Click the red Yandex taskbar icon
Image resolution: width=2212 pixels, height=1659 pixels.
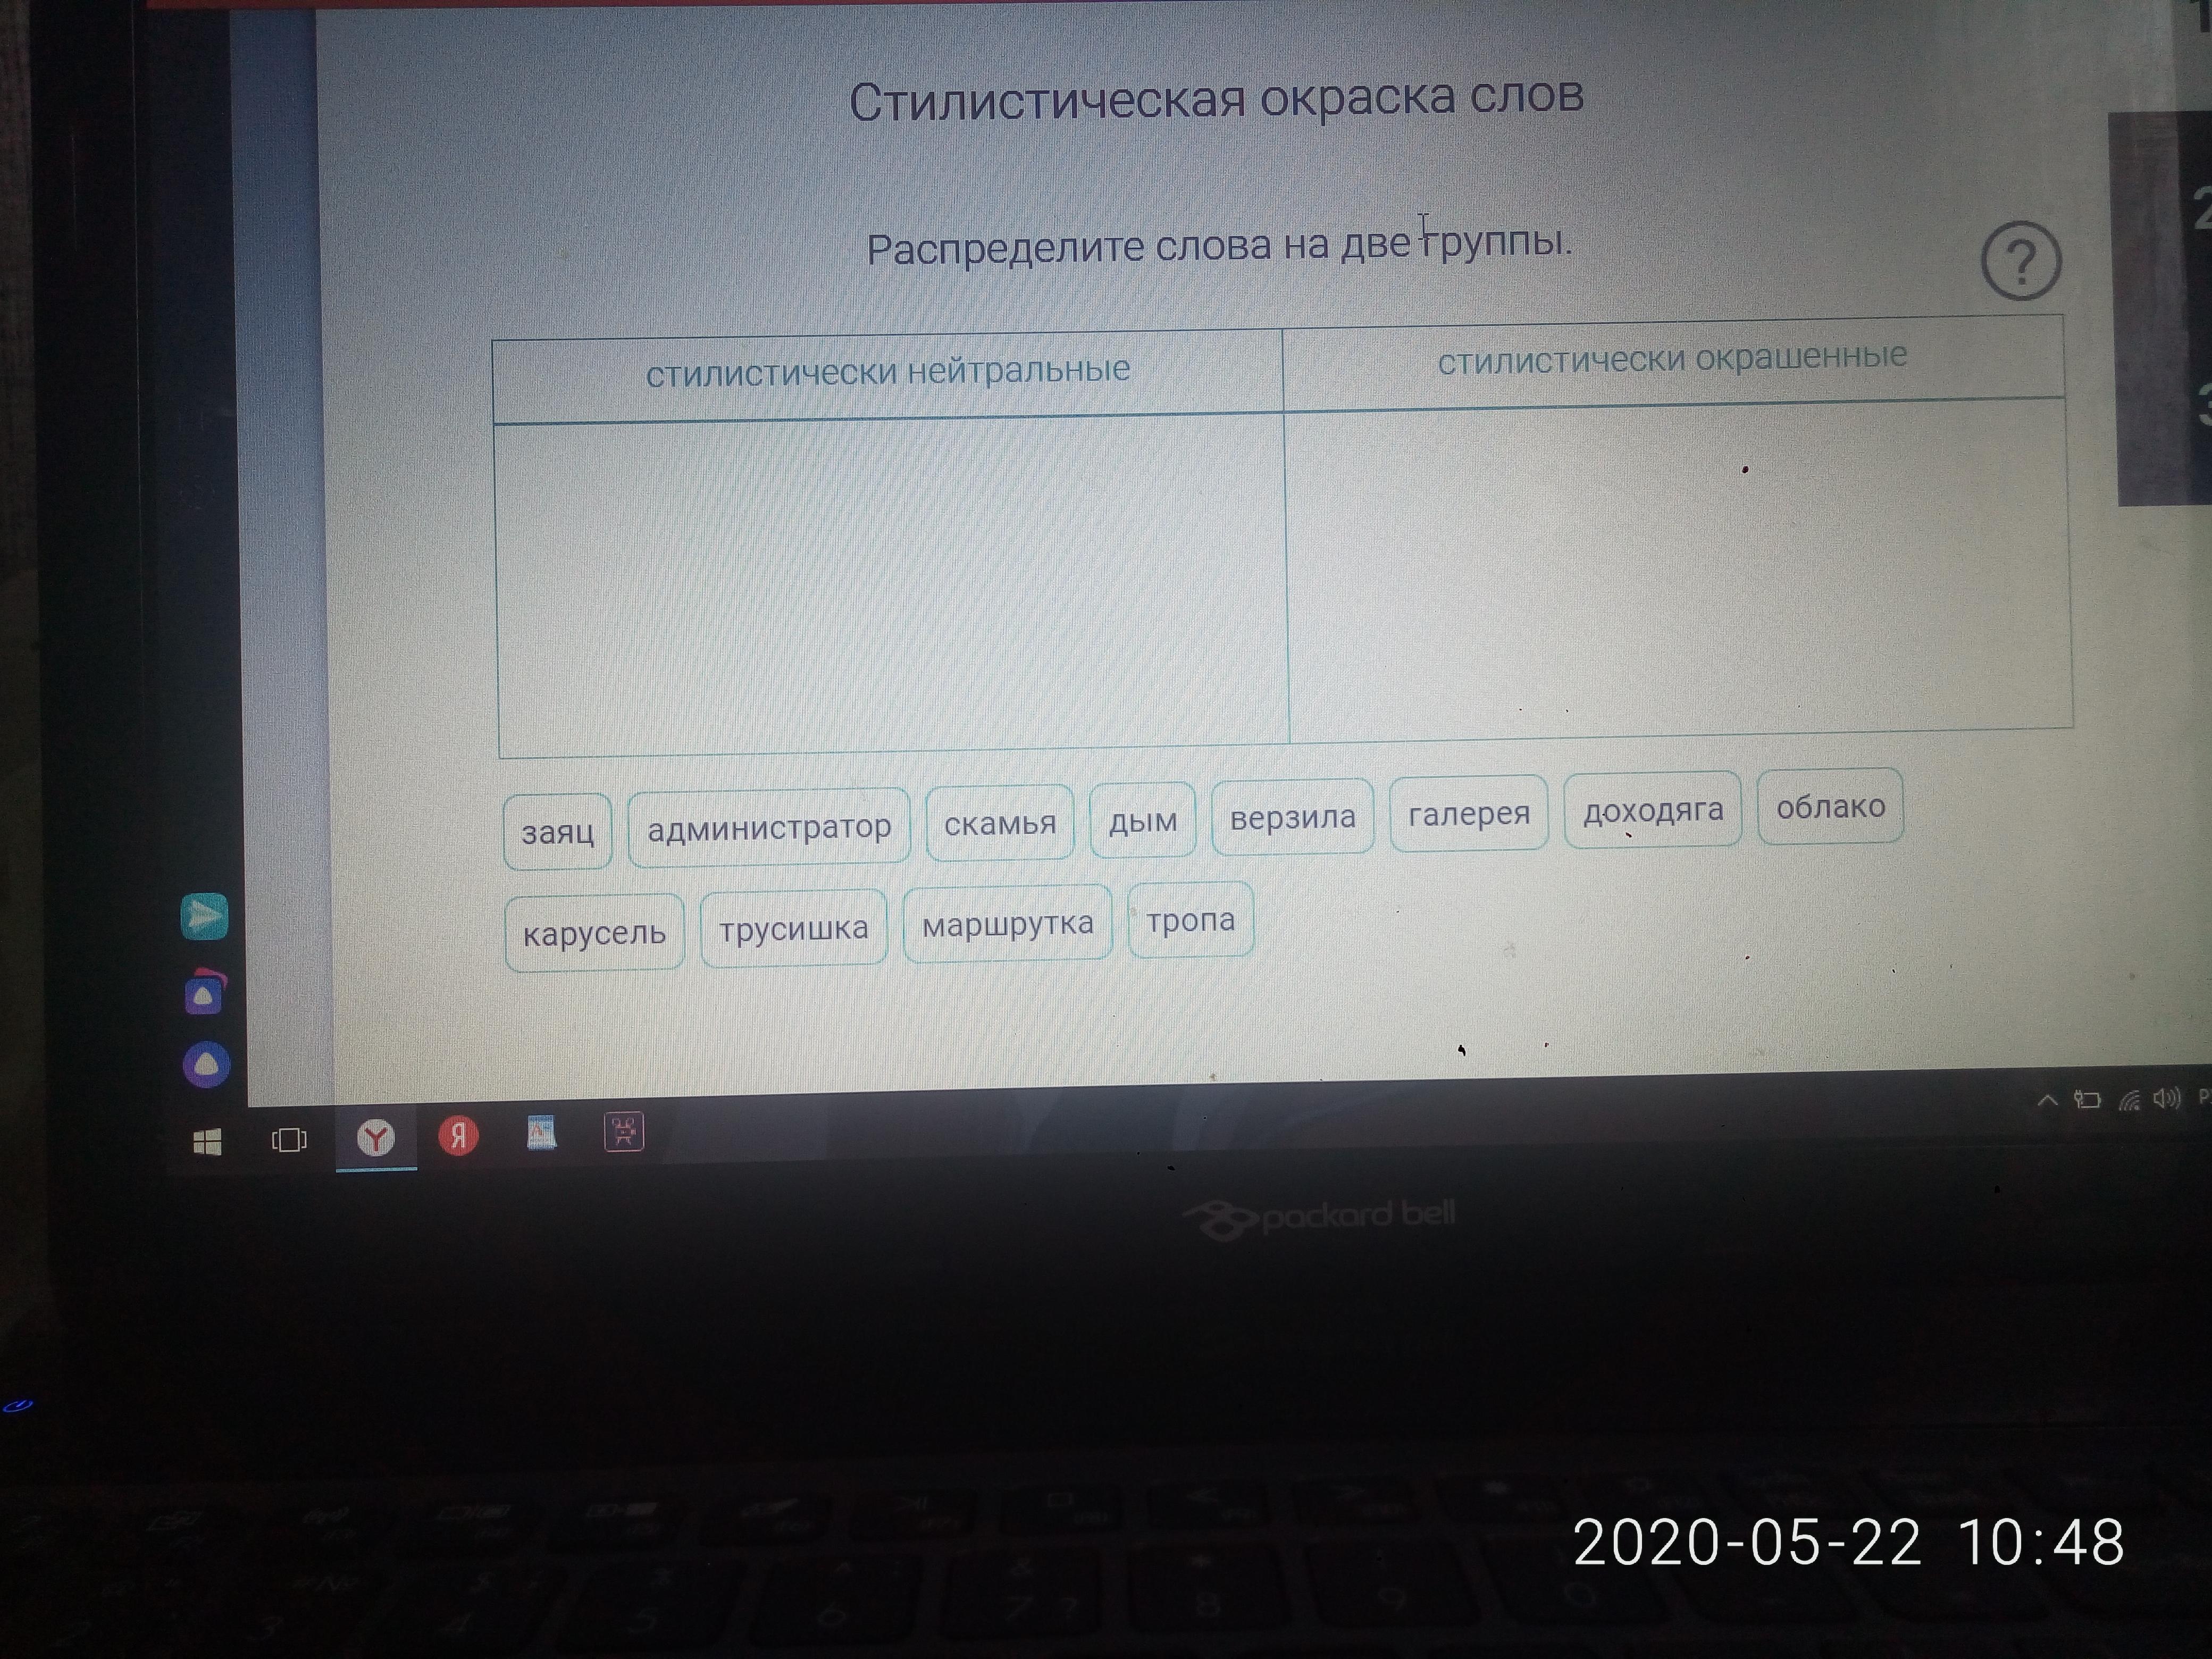point(458,1136)
